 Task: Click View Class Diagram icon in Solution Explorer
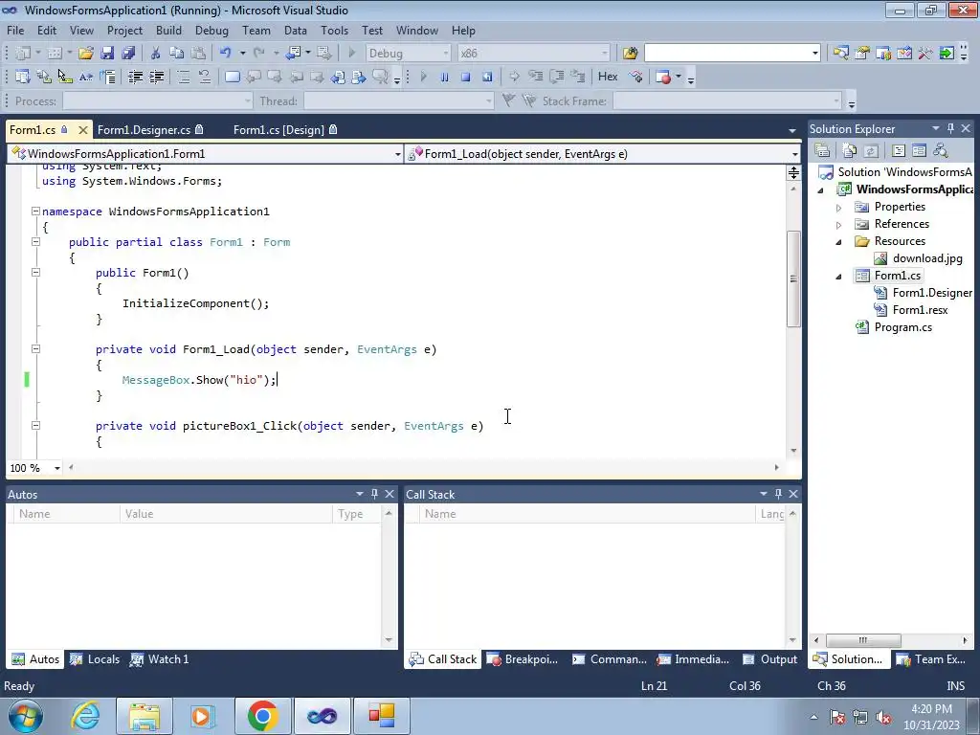[940, 150]
